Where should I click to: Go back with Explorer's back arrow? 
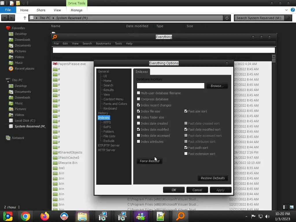(5, 18)
